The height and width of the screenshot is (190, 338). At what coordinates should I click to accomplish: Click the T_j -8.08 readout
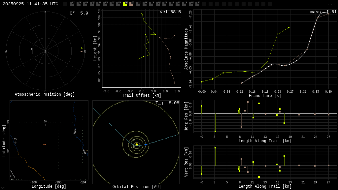point(167,103)
